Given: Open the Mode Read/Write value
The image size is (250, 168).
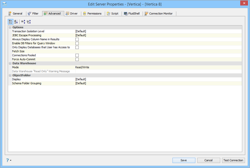Looking at the screenshot, I should pos(158,67).
